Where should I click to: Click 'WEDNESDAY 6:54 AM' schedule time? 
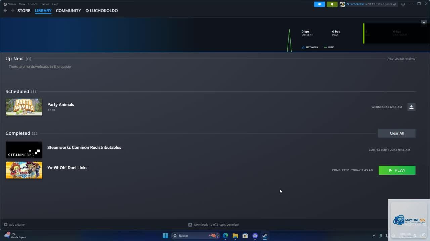click(387, 107)
